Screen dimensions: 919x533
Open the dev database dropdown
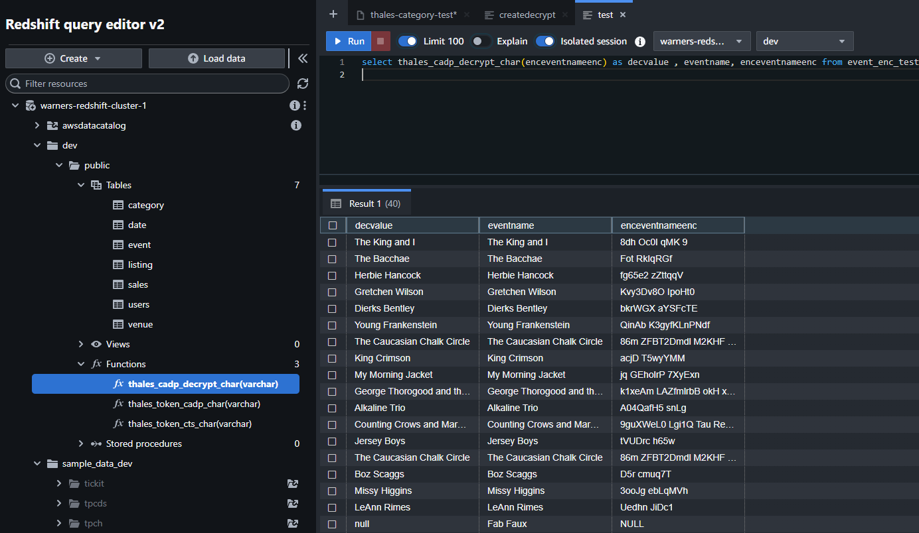805,41
